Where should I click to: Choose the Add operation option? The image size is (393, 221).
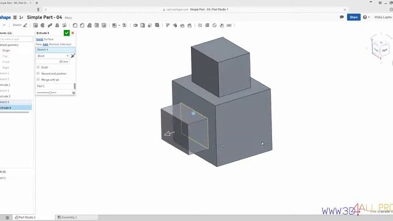click(x=45, y=44)
